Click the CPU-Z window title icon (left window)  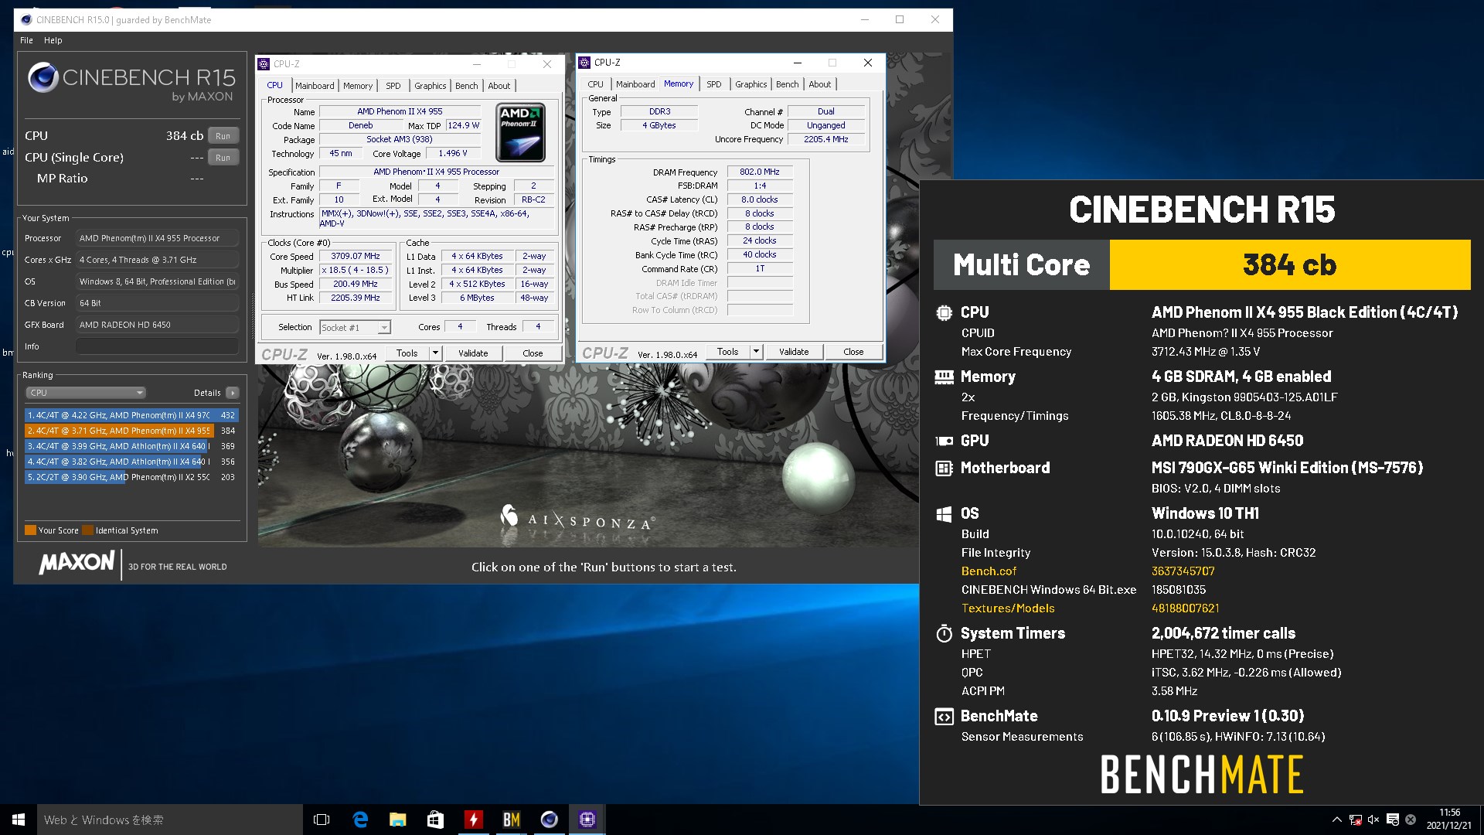[264, 64]
